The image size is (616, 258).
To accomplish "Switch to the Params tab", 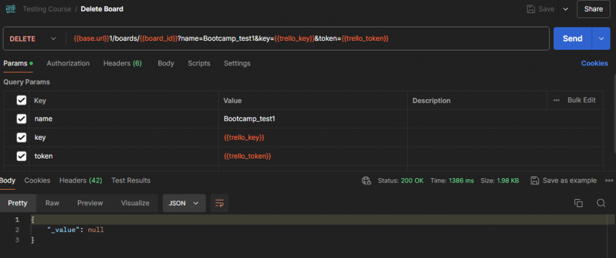I will tap(18, 63).
